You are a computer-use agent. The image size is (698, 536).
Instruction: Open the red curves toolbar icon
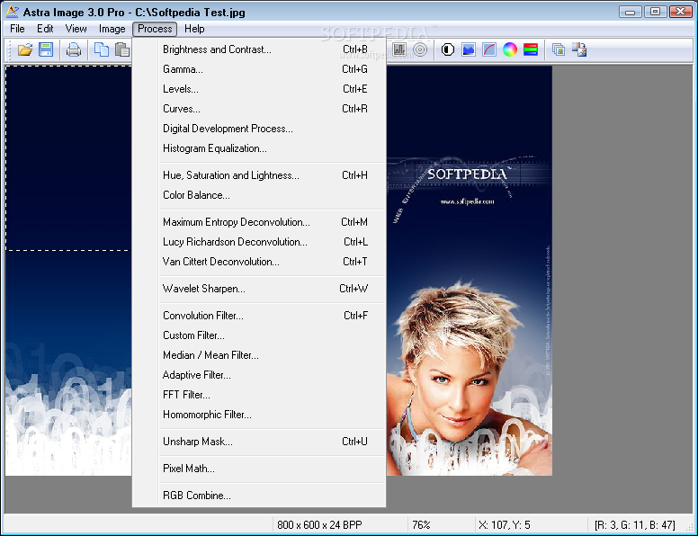click(489, 49)
